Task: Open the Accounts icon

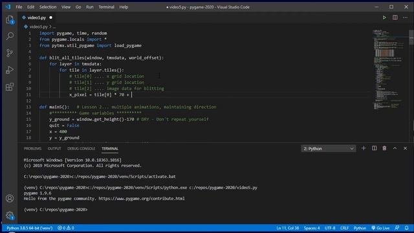Action: 10,199
